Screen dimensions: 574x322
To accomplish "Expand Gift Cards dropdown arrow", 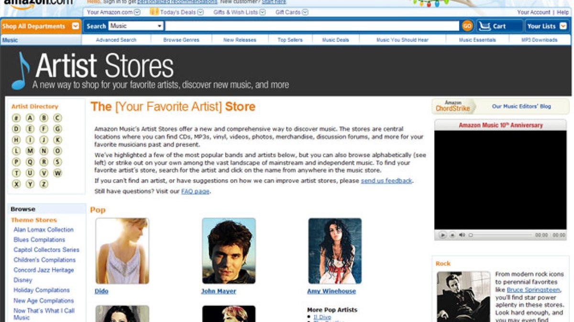I will coord(305,12).
